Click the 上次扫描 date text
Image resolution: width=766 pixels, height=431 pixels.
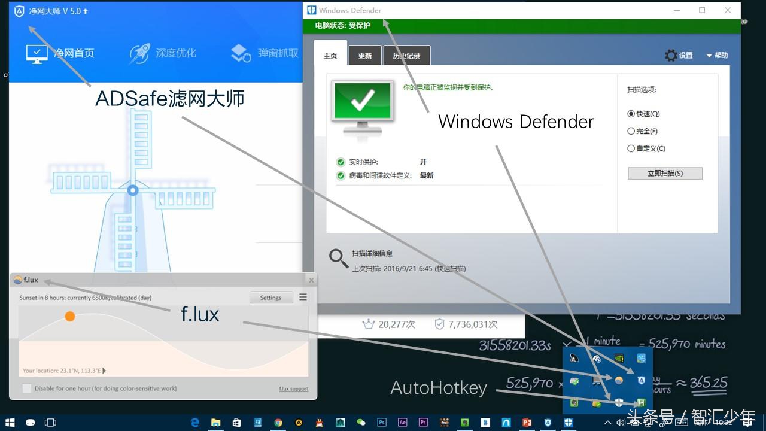408,269
